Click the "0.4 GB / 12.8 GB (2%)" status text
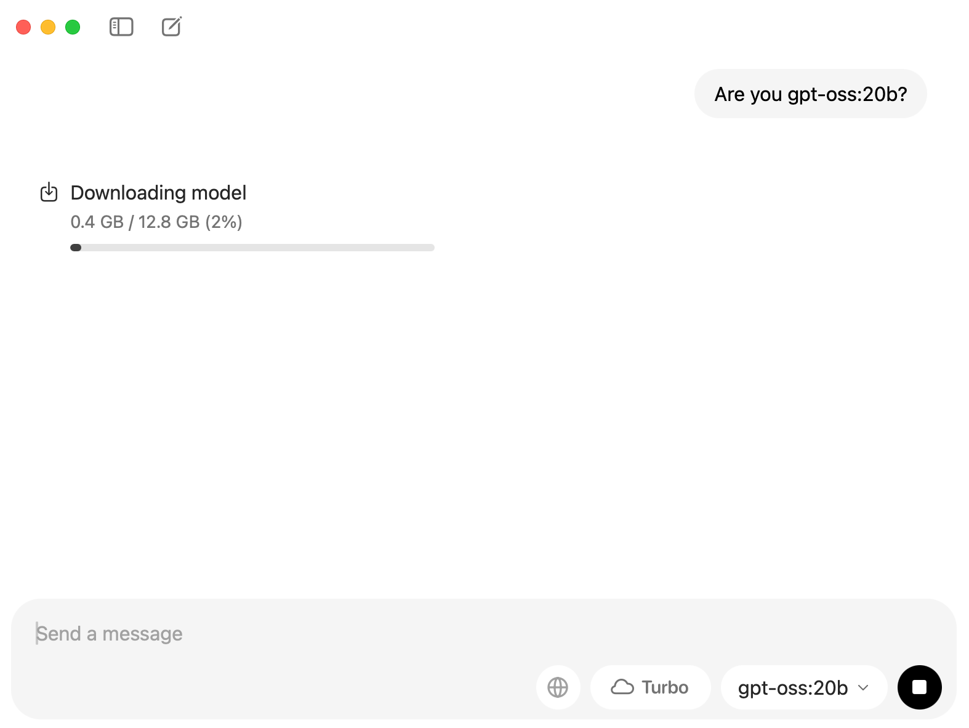The width and height of the screenshot is (969, 728). tap(156, 222)
